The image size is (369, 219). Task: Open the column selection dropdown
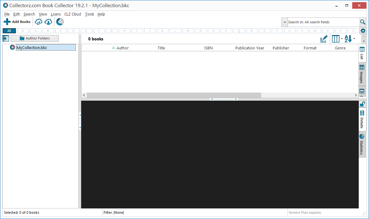point(337,39)
